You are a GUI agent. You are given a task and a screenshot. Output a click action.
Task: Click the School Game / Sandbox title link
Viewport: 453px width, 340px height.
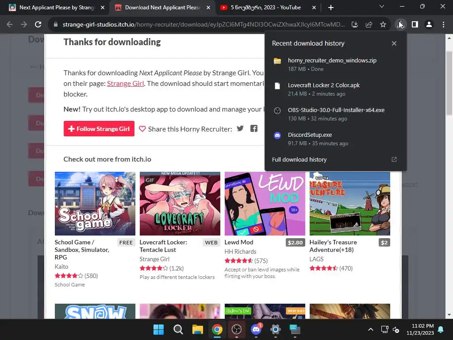[x=82, y=250]
